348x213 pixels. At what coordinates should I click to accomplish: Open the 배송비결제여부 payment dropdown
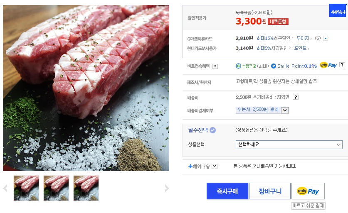285,110
